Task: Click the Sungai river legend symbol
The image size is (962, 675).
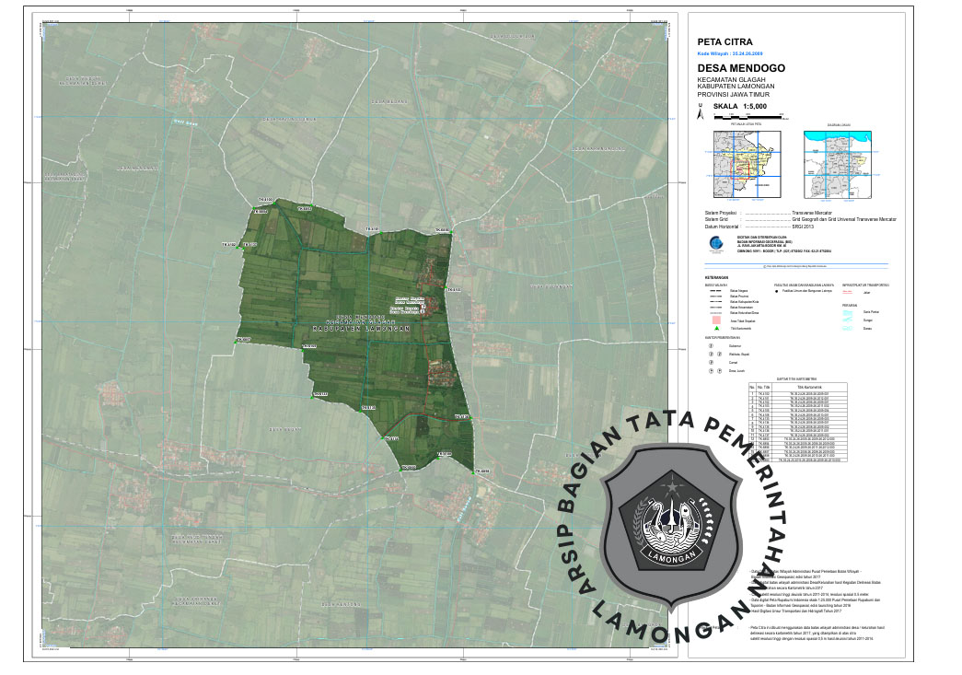Action: click(x=848, y=320)
